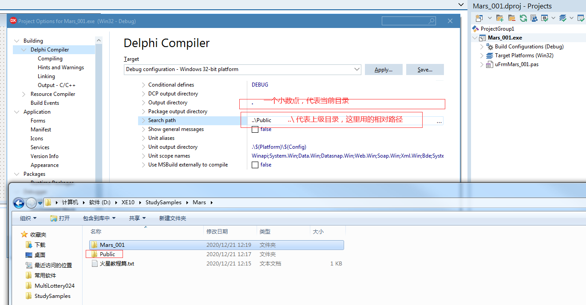The image size is (586, 305).
Task: Expand the Resource Compiler tree node
Action: 24,94
